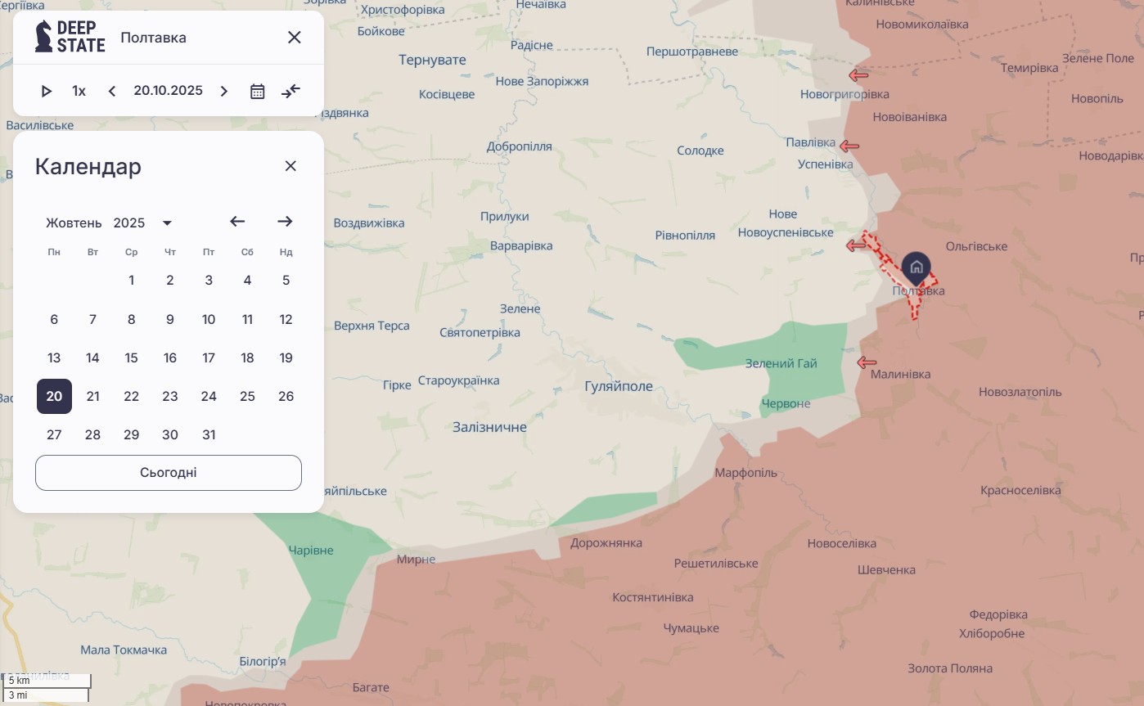
Task: Click the Сьогодні button
Action: 169,473
